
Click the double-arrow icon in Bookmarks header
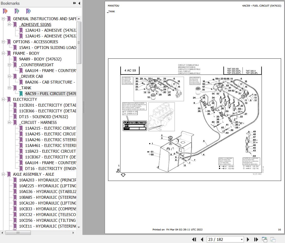click(x=74, y=3)
